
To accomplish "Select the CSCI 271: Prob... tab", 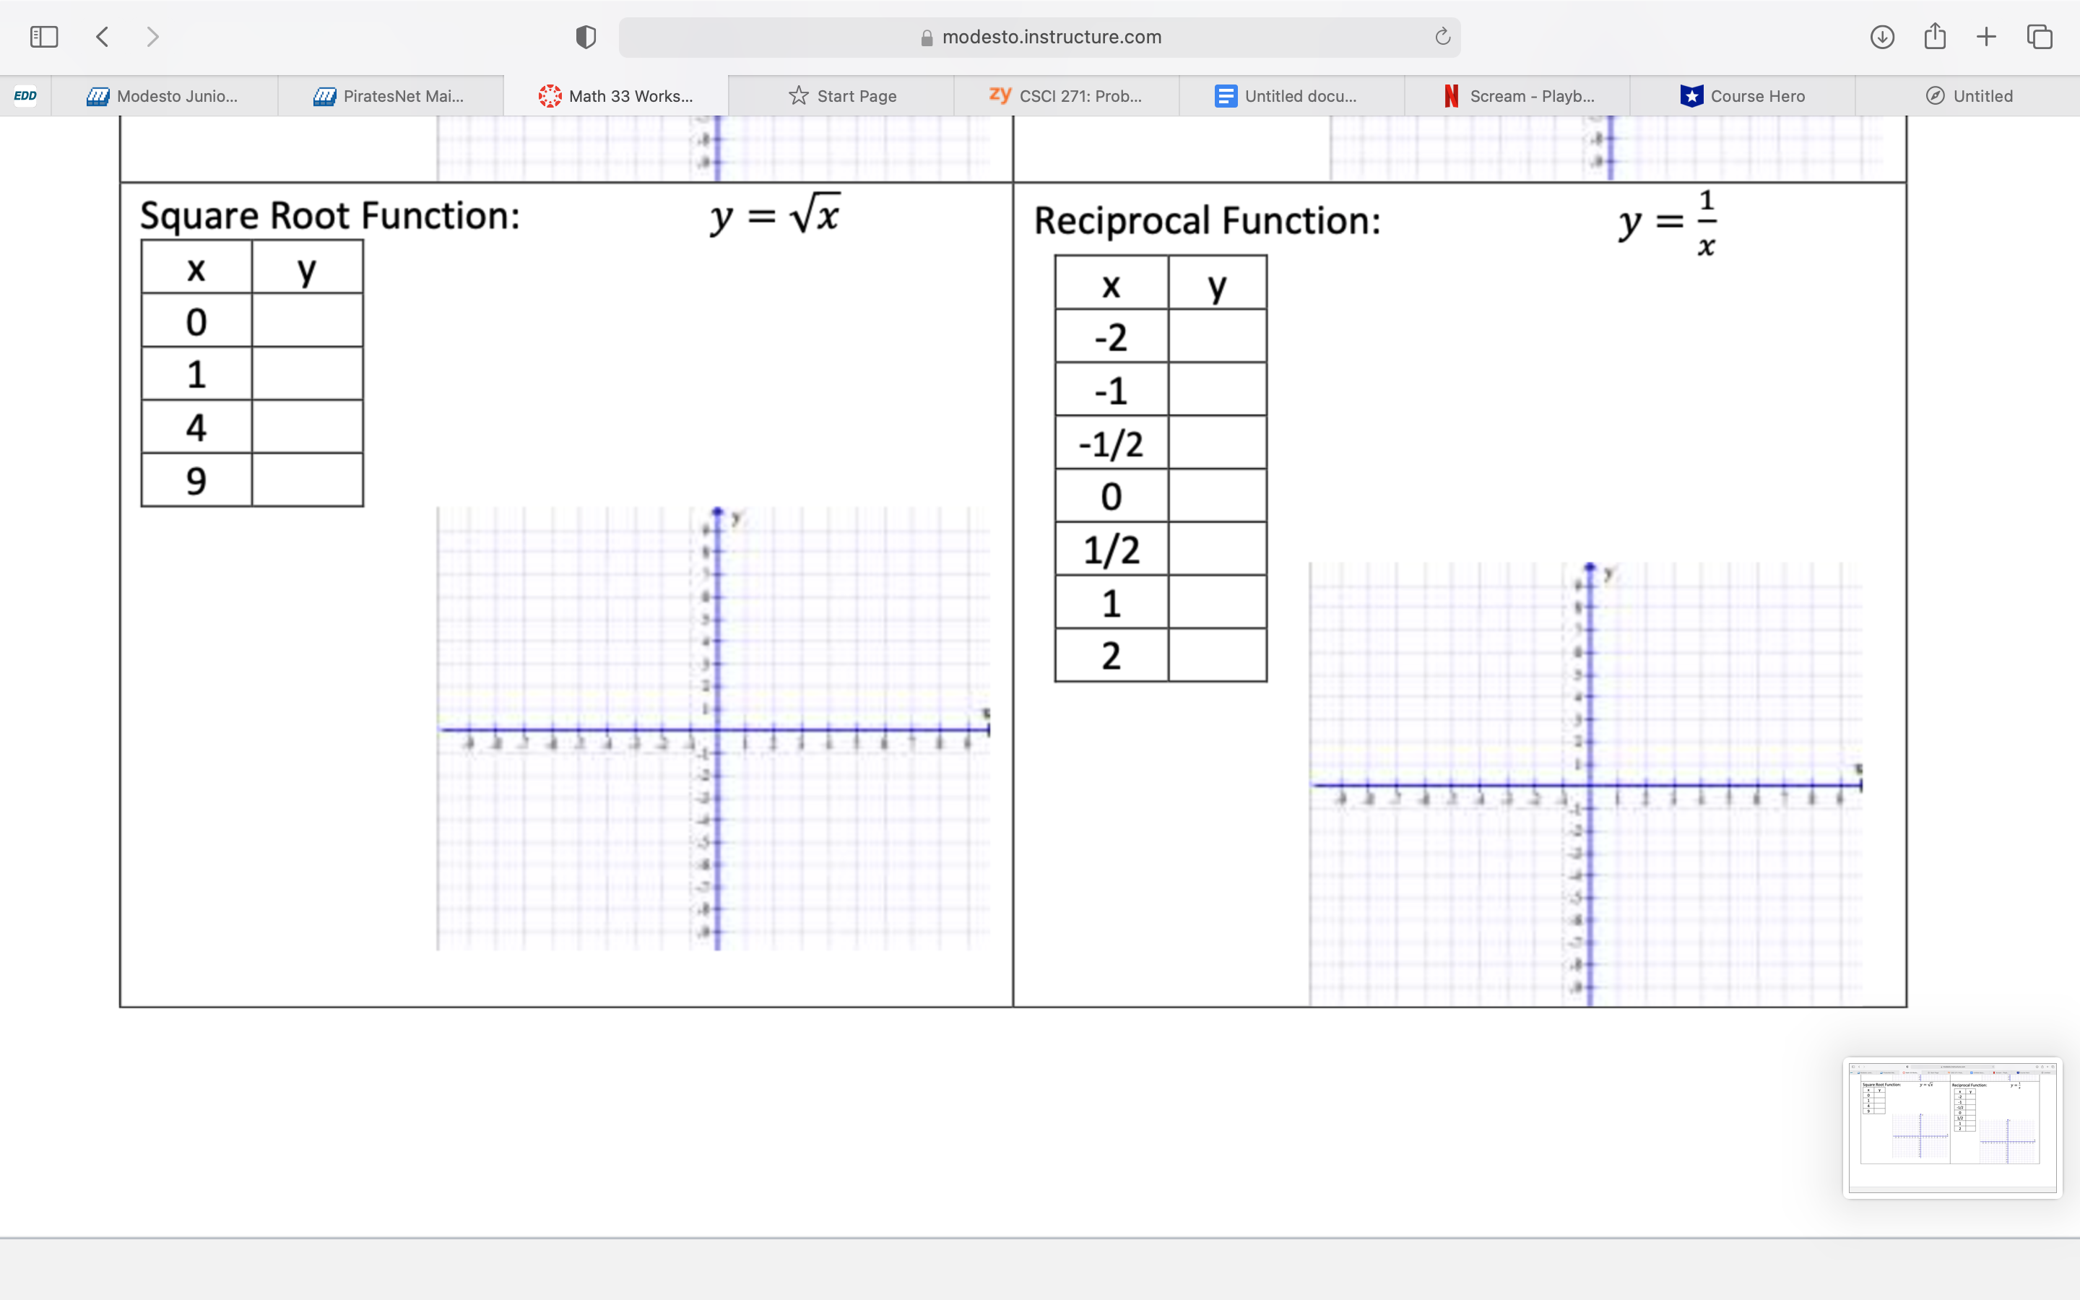I will tap(1066, 96).
